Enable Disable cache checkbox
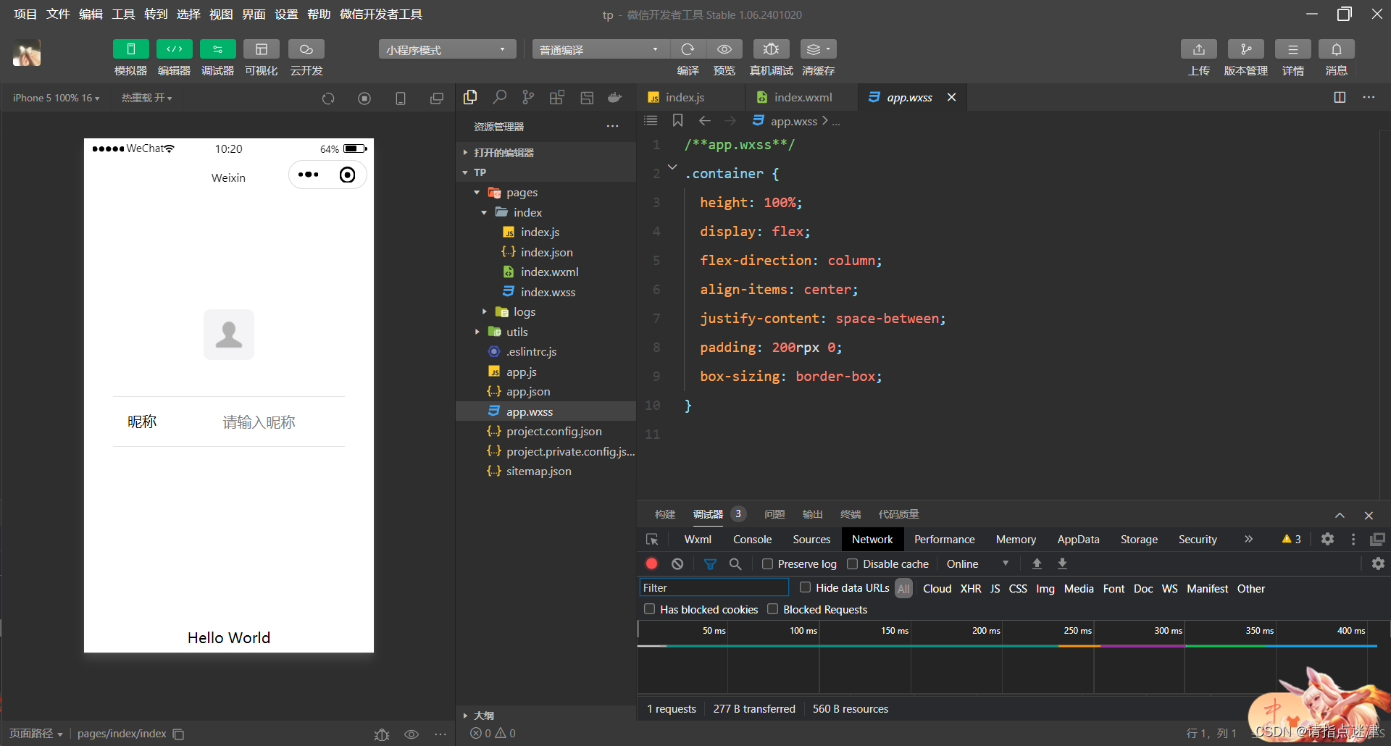The image size is (1391, 746). (x=853, y=563)
